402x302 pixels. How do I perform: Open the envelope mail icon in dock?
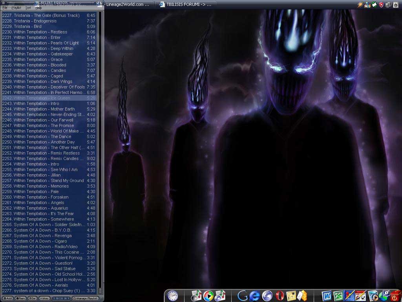pyautogui.click(x=302, y=296)
